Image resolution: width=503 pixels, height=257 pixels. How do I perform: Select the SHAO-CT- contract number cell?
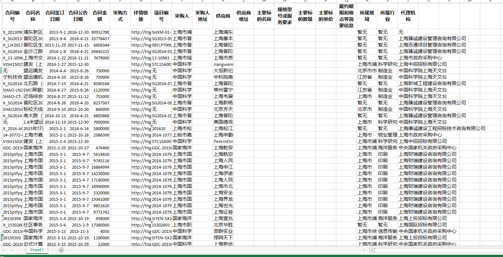(13, 96)
